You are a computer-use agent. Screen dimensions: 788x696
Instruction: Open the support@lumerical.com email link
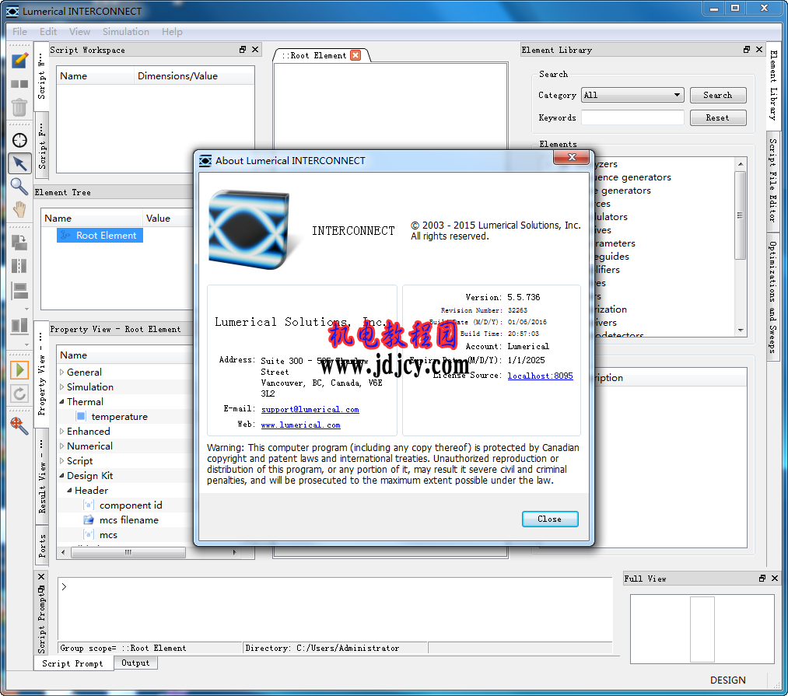pyautogui.click(x=310, y=410)
